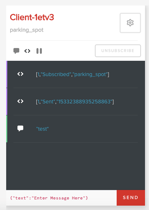
Task: Pause the message stream
Action: point(39,51)
